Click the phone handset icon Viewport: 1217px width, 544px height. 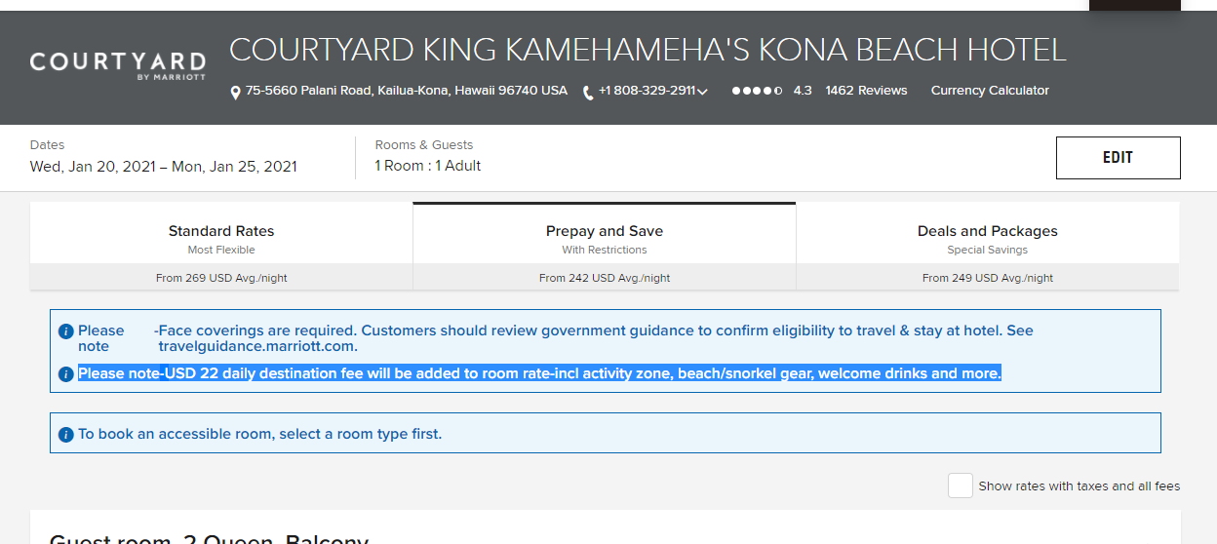(x=588, y=93)
